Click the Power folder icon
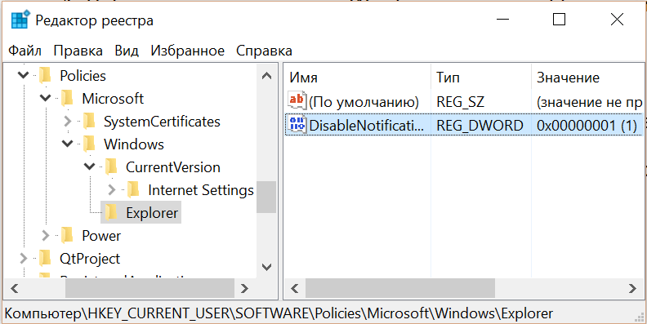 pos(67,236)
